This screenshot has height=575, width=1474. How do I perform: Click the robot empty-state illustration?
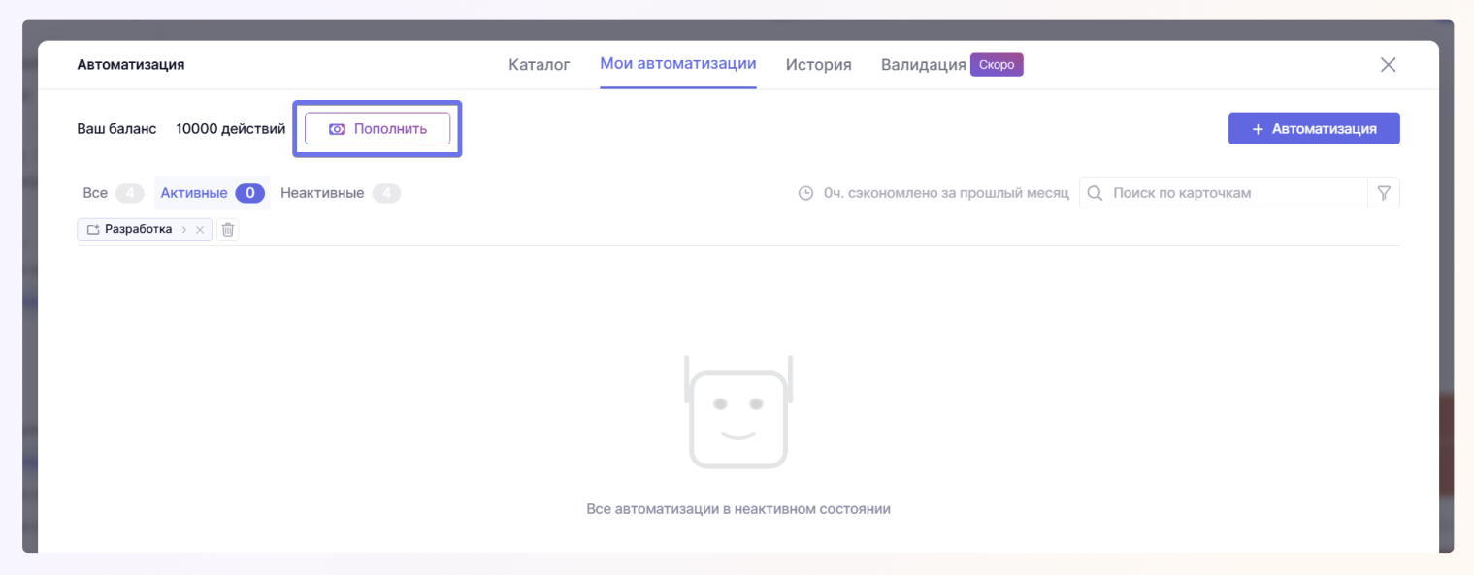pyautogui.click(x=737, y=413)
